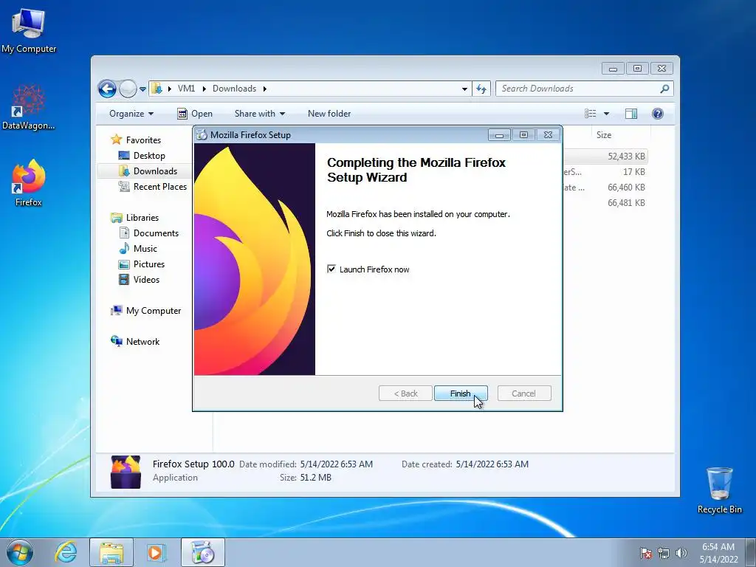
Task: Click the search magnifier icon
Action: pos(665,89)
